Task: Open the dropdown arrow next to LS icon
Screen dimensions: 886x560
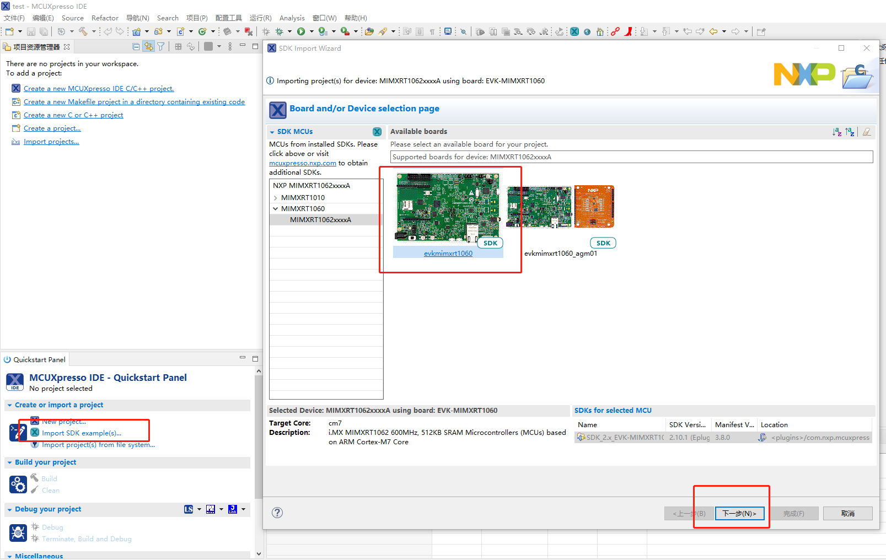Action: pos(199,509)
